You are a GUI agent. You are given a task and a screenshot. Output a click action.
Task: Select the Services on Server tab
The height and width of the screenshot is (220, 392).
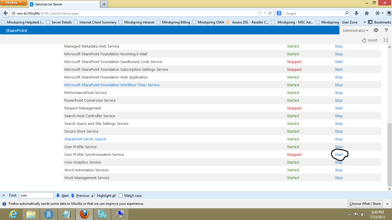pos(64,4)
